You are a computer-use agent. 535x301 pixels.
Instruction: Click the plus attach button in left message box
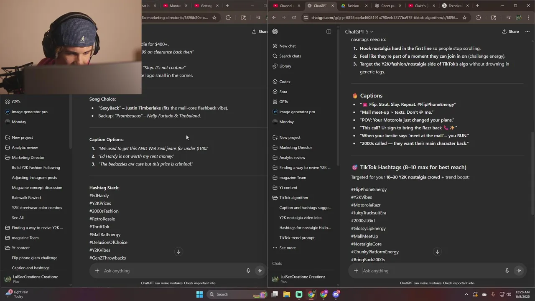[97, 271]
